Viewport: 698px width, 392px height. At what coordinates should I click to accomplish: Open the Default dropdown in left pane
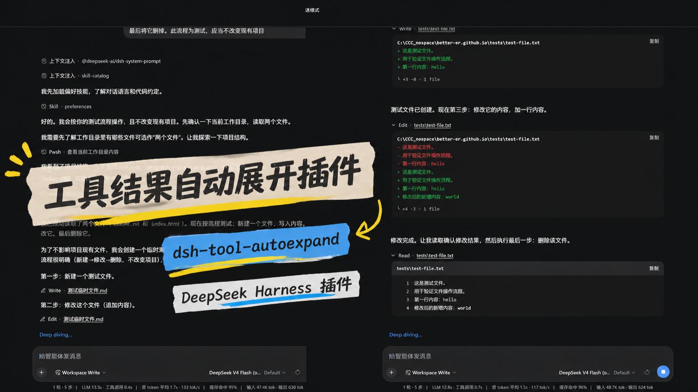[275, 372]
